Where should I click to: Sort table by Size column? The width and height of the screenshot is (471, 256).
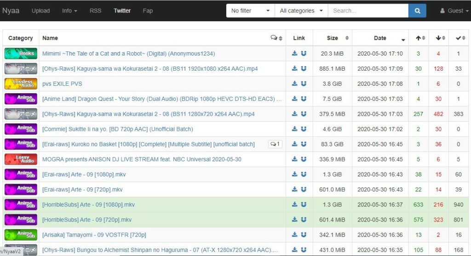333,38
